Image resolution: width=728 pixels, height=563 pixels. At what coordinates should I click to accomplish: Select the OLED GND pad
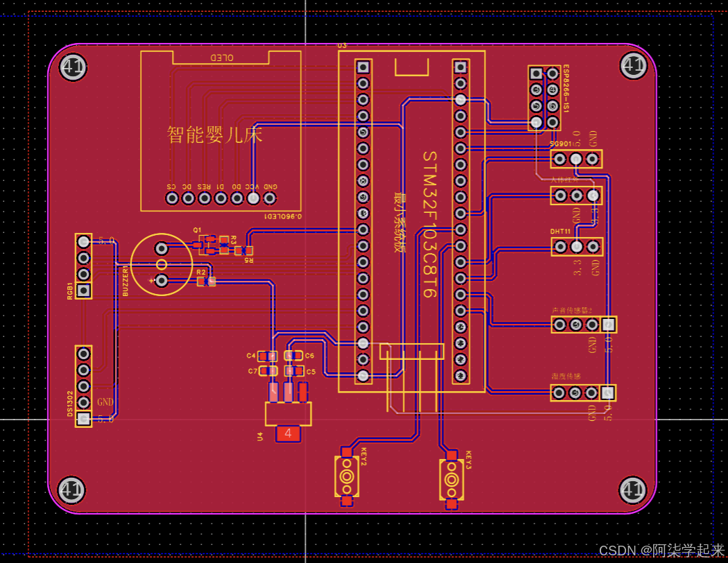(x=269, y=198)
